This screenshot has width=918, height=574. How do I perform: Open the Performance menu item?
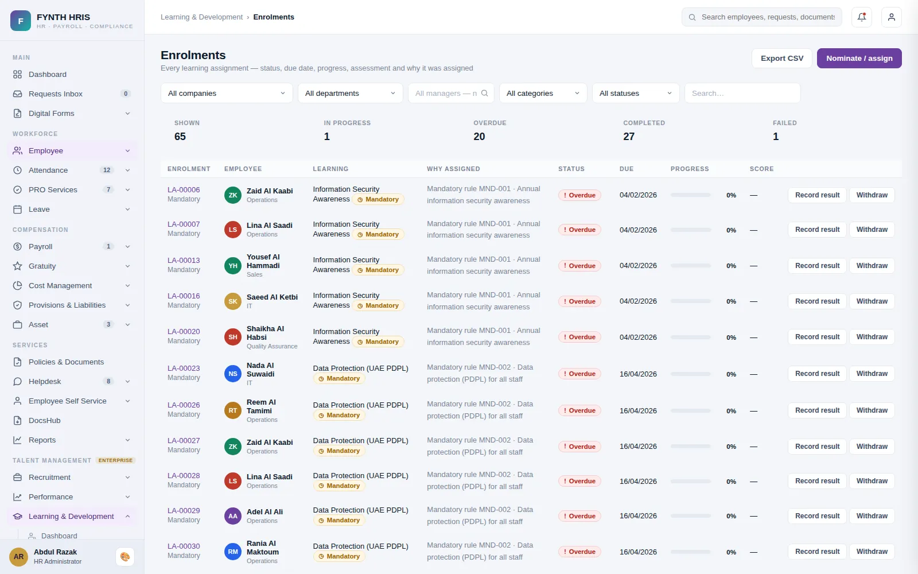72,497
